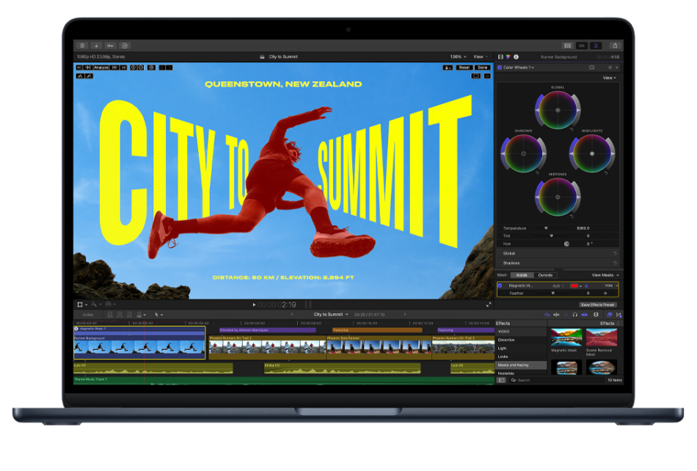Open the color inspector icon
This screenshot has width=697, height=471.
click(x=508, y=56)
